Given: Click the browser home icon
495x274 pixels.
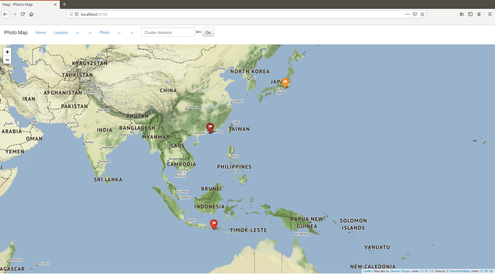Looking at the screenshot, I should 31,14.
